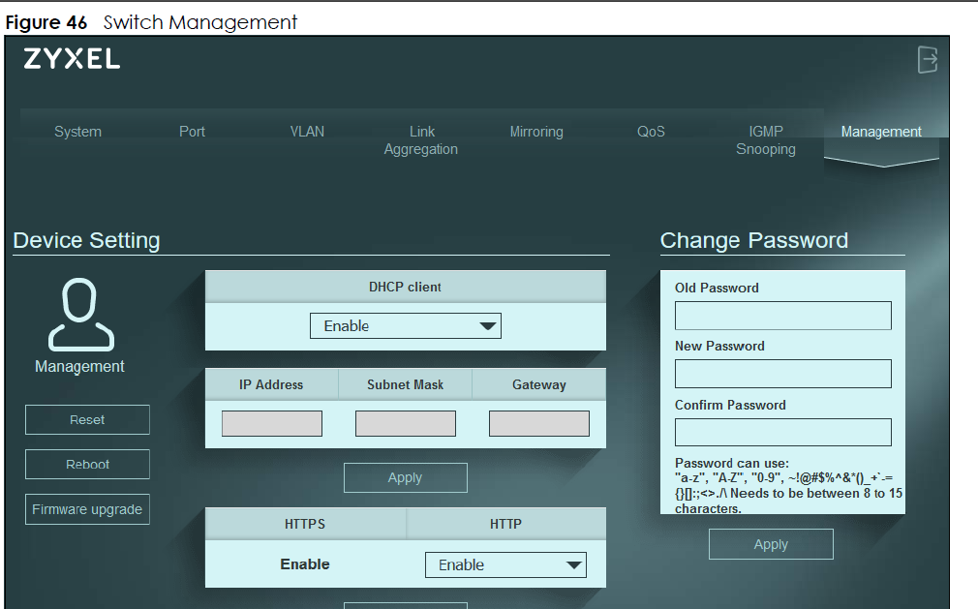
Task: Select the Mirroring tab
Action: pyautogui.click(x=536, y=132)
